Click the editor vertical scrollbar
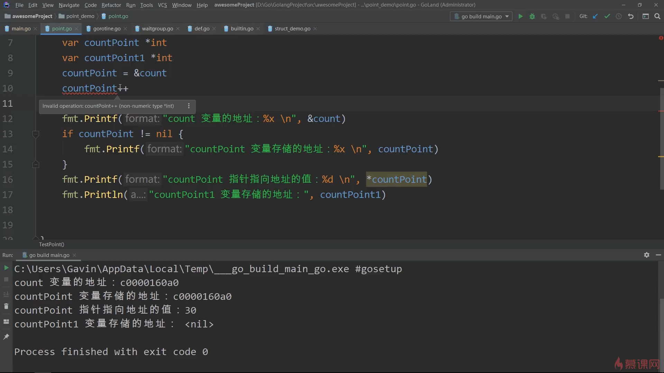This screenshot has width=664, height=373. click(x=662, y=138)
